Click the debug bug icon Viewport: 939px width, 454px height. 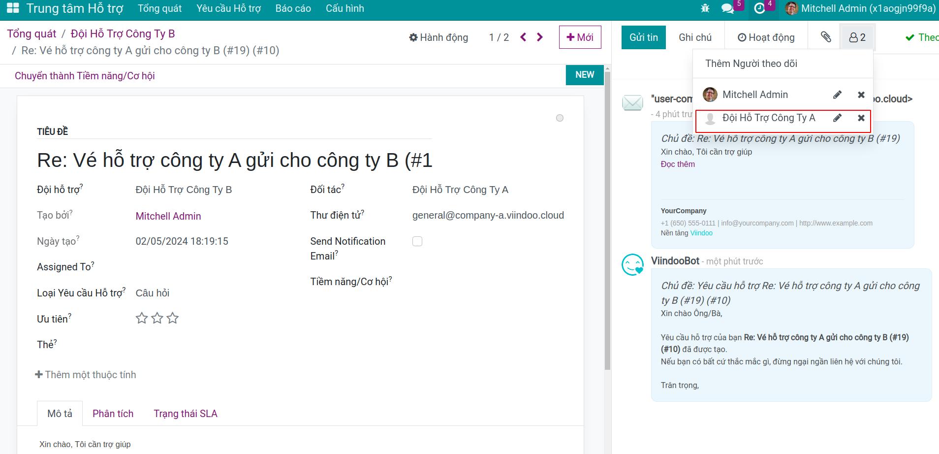click(x=705, y=8)
